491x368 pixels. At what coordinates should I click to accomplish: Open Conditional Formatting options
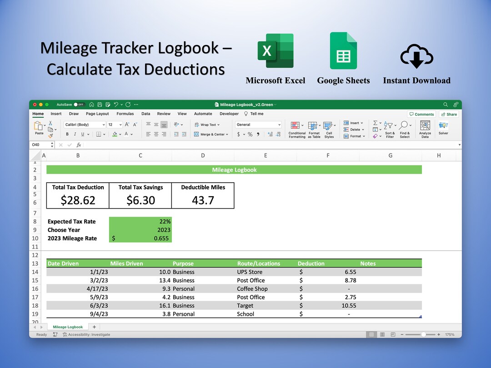point(296,126)
